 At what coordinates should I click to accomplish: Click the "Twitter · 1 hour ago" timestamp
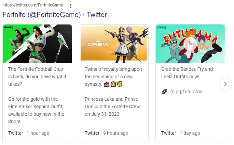tap(29, 133)
